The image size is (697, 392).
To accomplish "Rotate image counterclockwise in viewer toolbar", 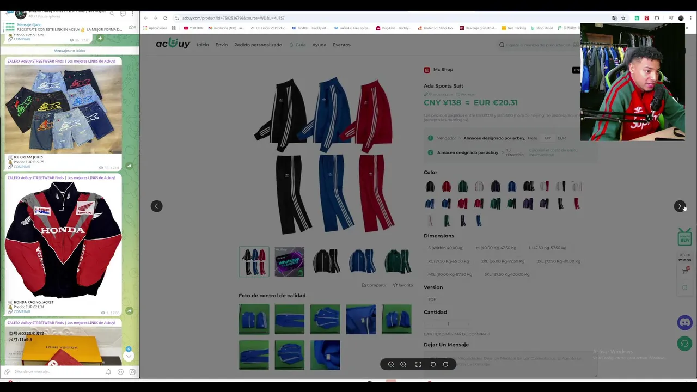I will coord(433,364).
